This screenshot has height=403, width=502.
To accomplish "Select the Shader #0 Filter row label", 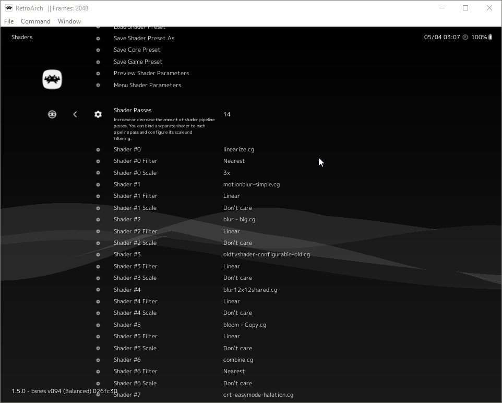I will point(136,161).
